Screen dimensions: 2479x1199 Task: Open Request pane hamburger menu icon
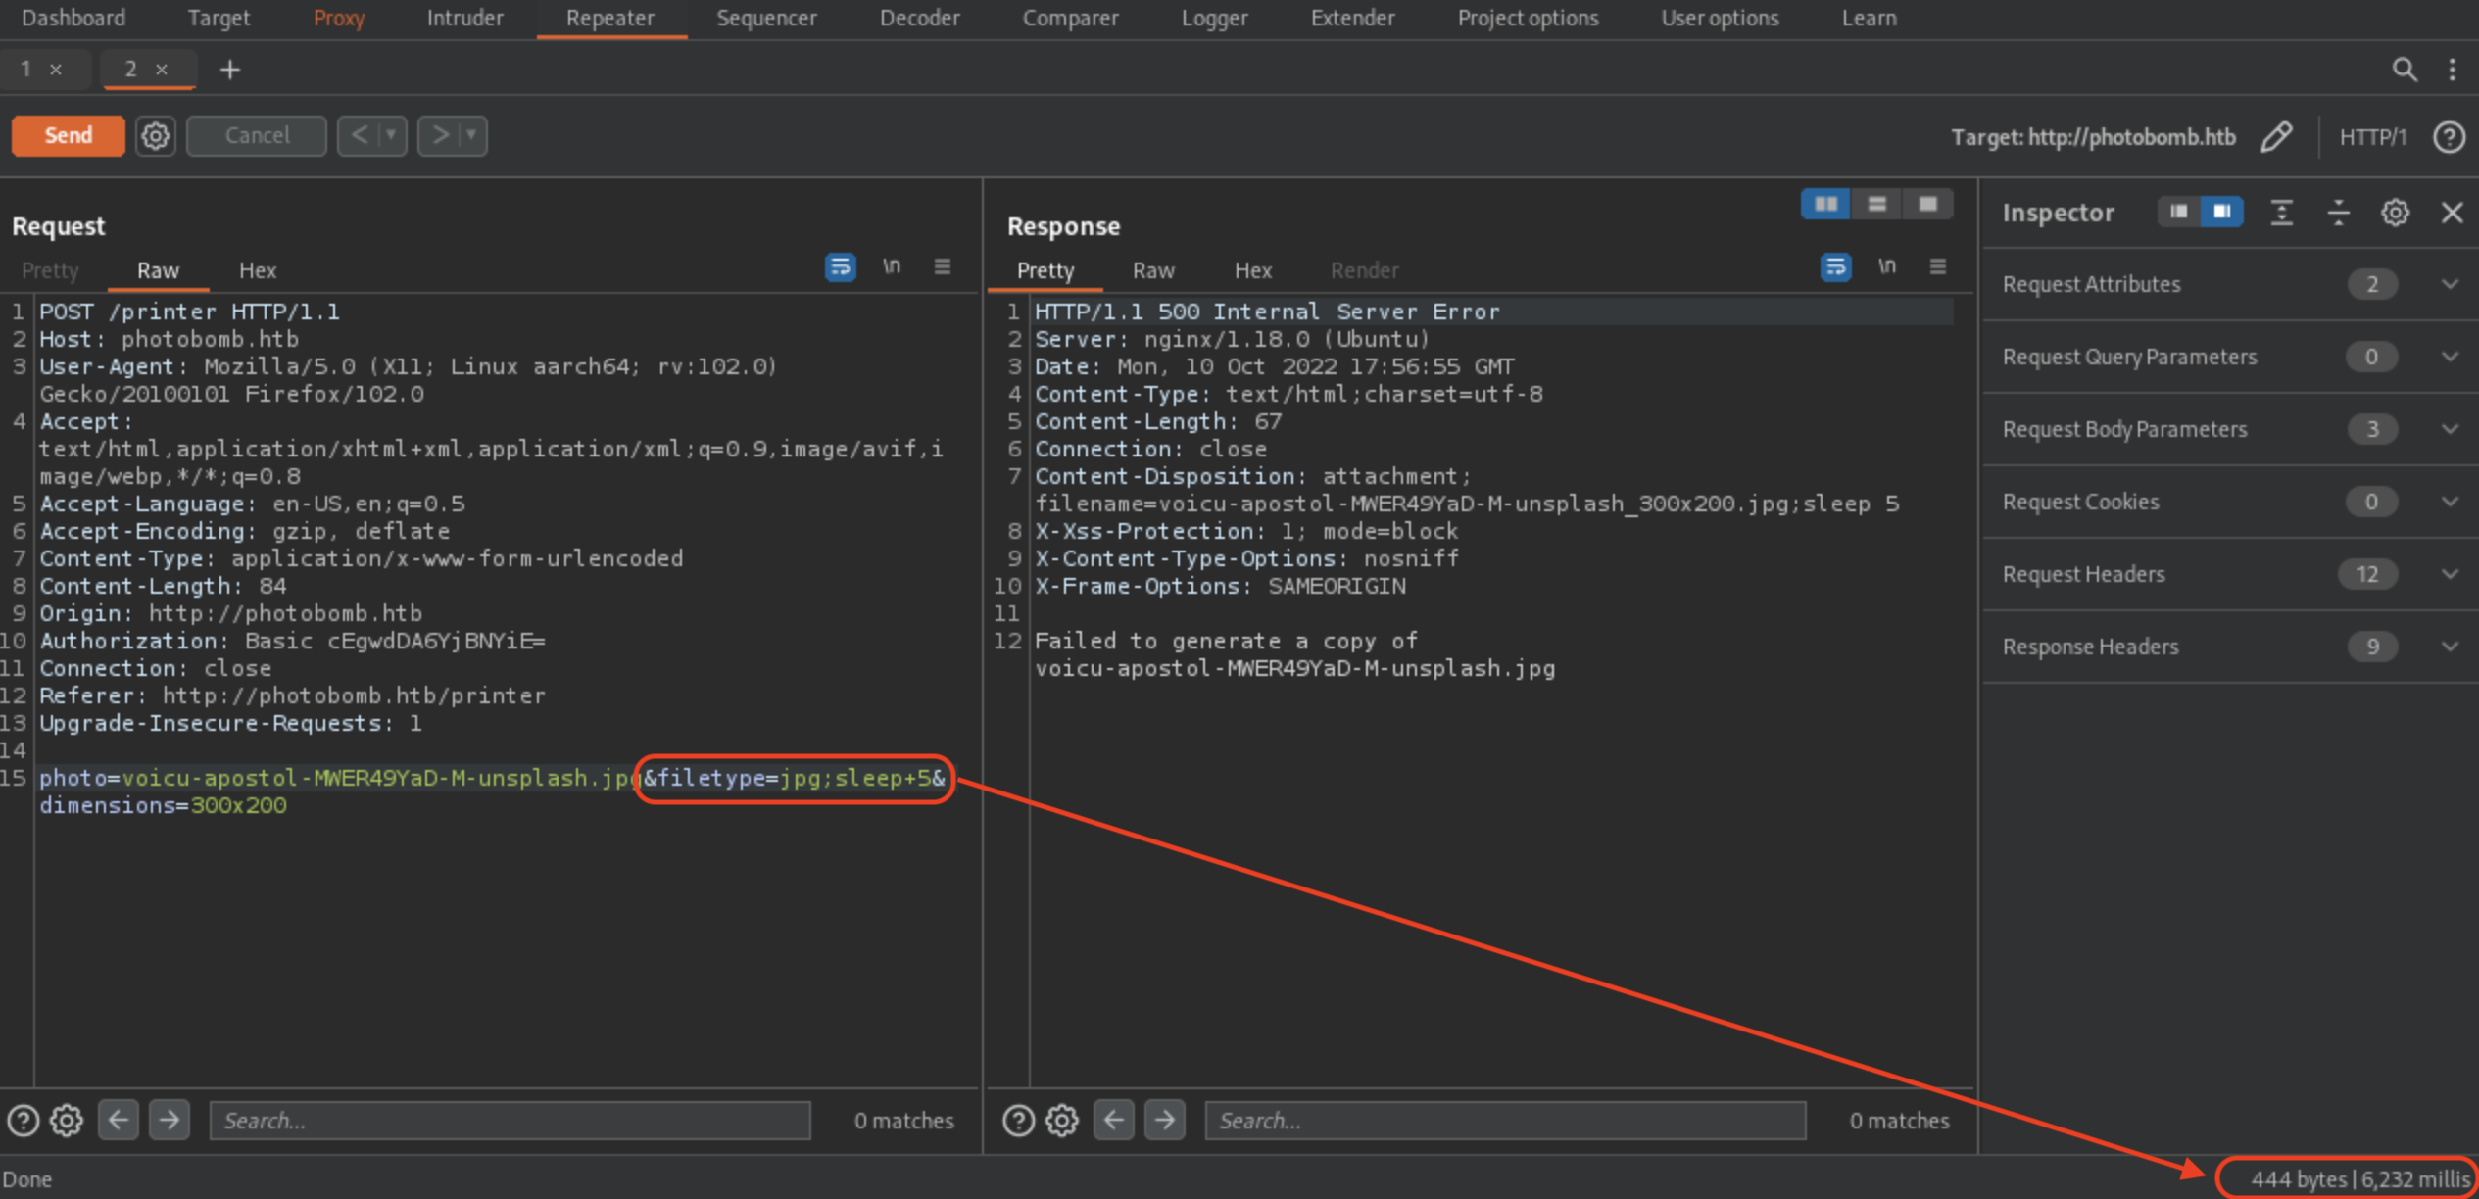pos(942,267)
